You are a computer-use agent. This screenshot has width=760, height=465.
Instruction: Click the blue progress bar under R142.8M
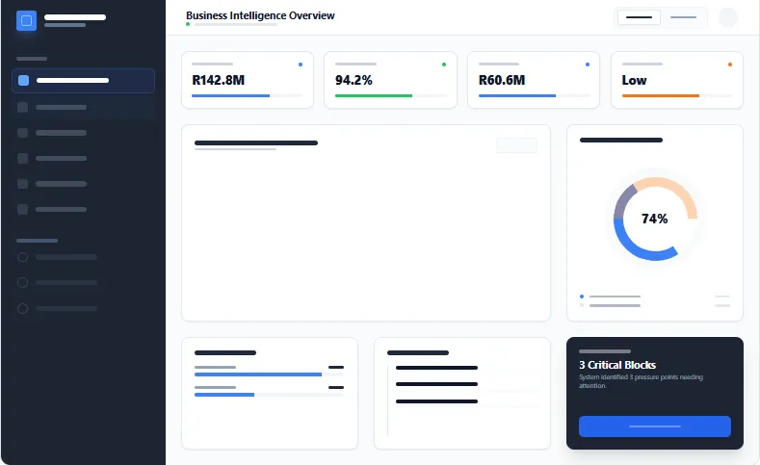[x=231, y=96]
